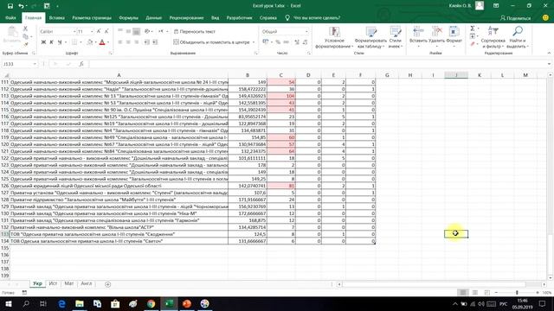Click the zoom slider in status bar

point(517,293)
